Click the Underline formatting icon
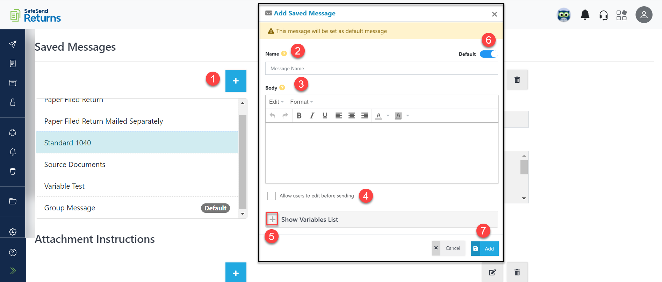This screenshot has height=282, width=662. click(325, 116)
